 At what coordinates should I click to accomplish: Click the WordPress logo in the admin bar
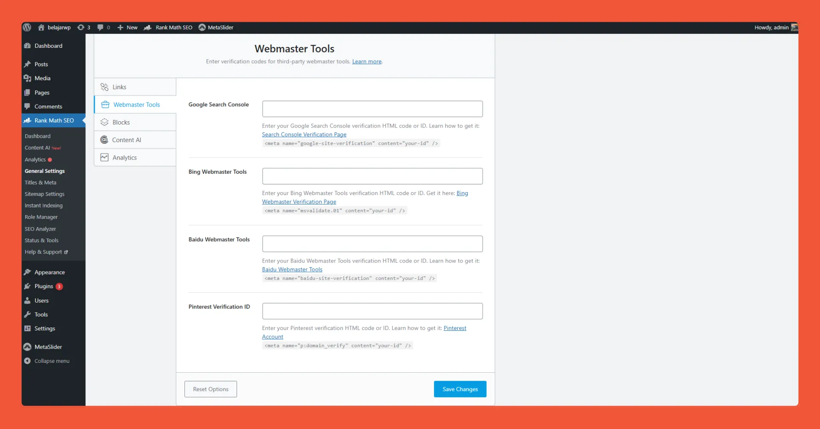[26, 27]
